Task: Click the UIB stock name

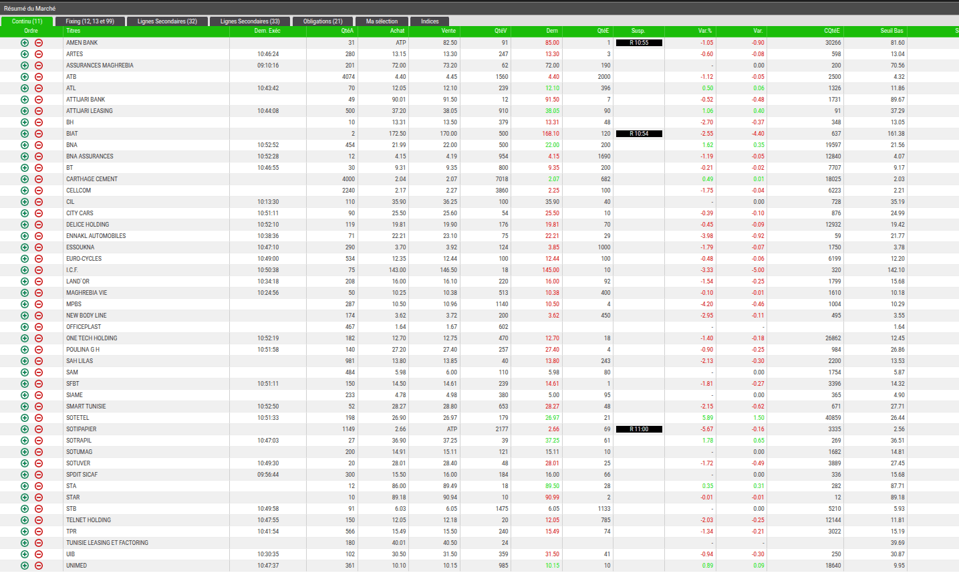Action: pos(70,554)
